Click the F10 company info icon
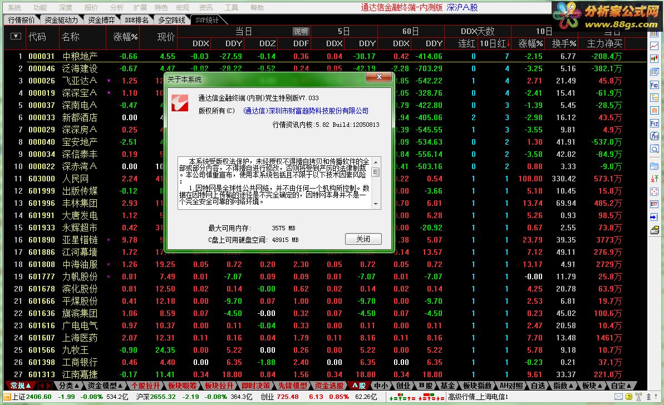 coord(655,85)
